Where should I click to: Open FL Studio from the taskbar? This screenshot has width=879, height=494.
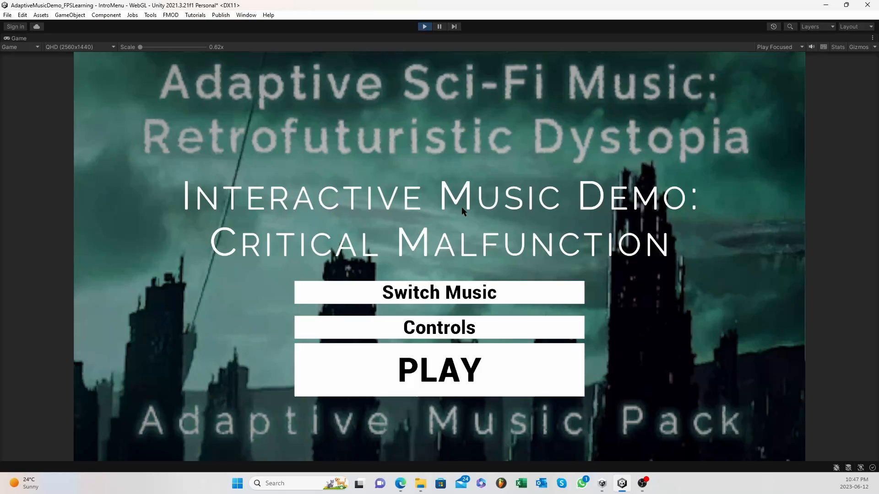tap(501, 483)
